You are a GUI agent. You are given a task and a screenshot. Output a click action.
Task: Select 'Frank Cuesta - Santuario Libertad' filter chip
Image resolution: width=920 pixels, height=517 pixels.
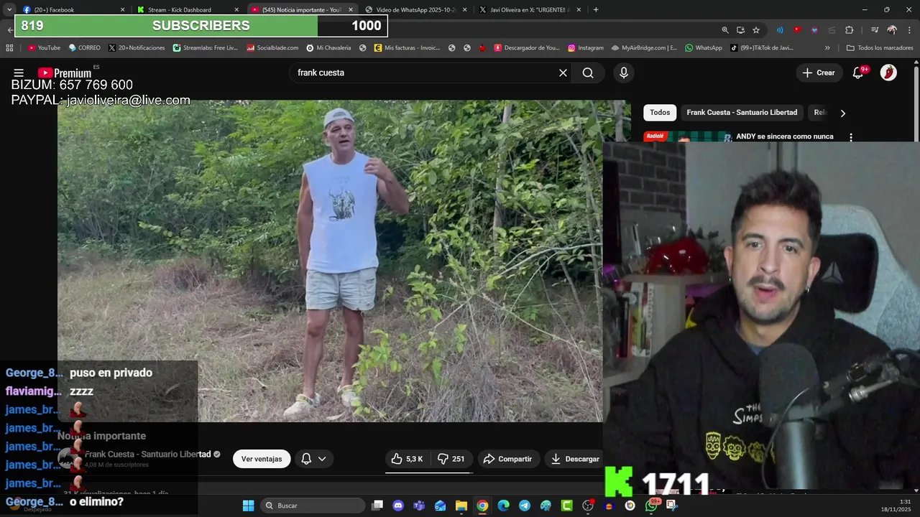point(742,113)
